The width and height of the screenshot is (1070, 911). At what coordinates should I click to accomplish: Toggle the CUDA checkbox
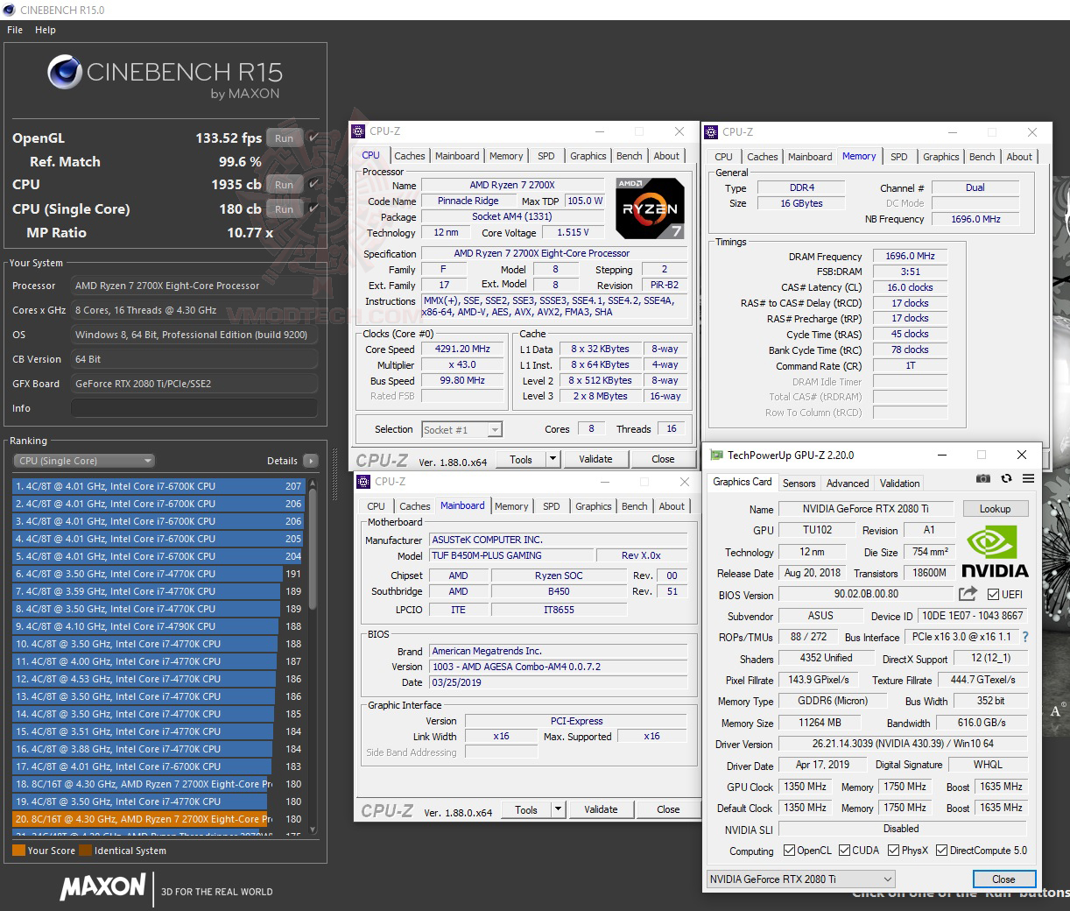click(845, 851)
